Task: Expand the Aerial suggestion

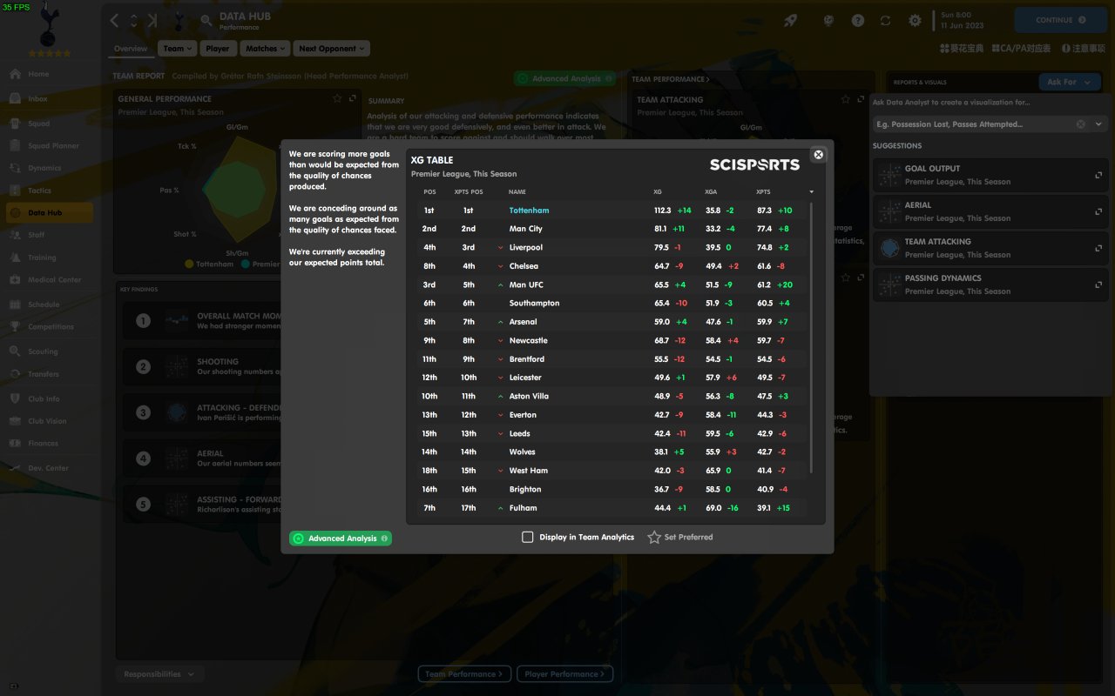Action: click(1098, 211)
